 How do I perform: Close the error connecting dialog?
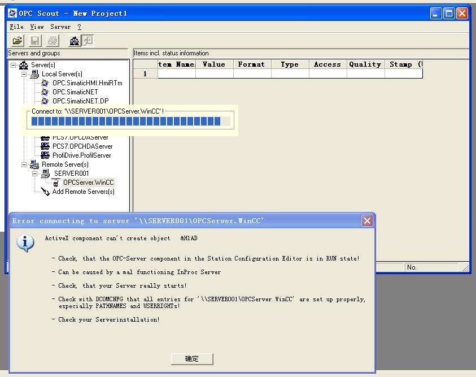pos(367,220)
